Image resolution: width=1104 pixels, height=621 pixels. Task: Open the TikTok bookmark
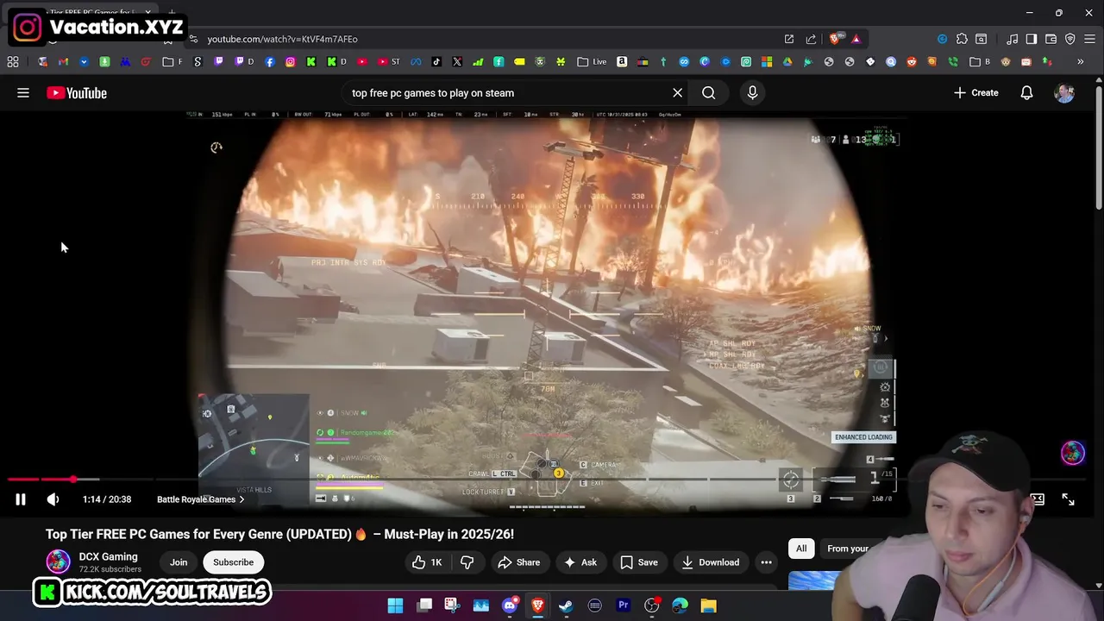point(436,62)
